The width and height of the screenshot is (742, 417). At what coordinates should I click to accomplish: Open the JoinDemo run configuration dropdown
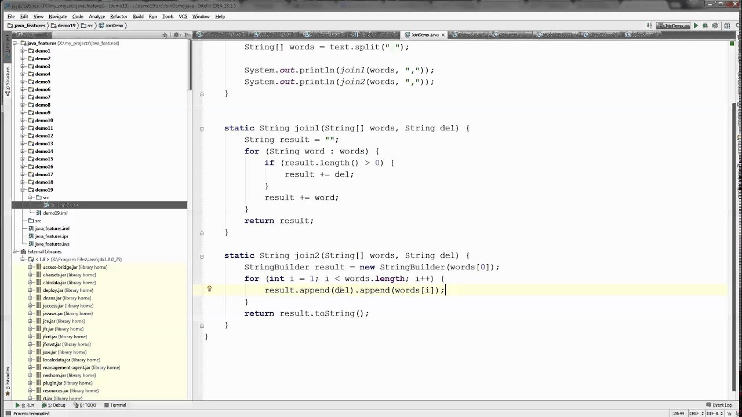tap(672, 25)
